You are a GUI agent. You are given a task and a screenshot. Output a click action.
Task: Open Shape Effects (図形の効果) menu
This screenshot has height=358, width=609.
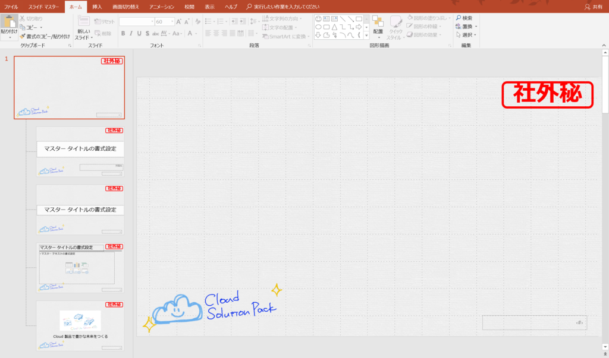click(x=423, y=35)
